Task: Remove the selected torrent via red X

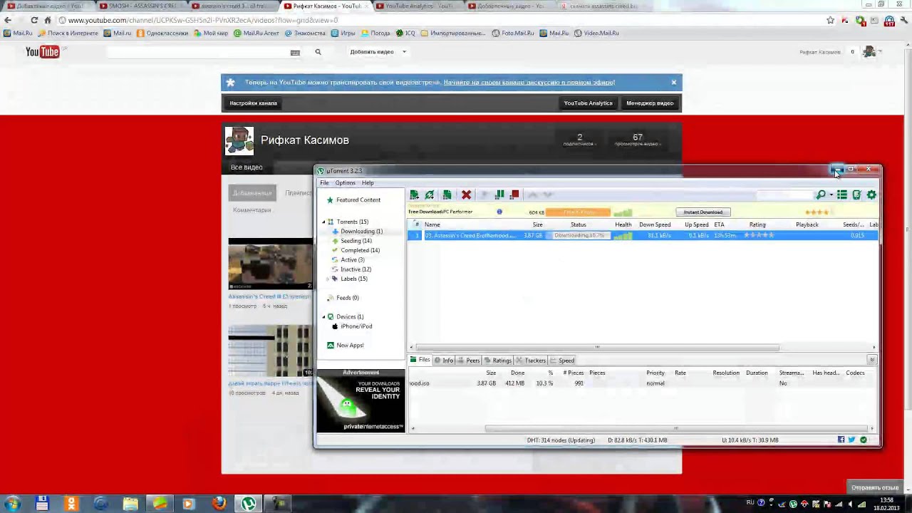Action: 466,195
